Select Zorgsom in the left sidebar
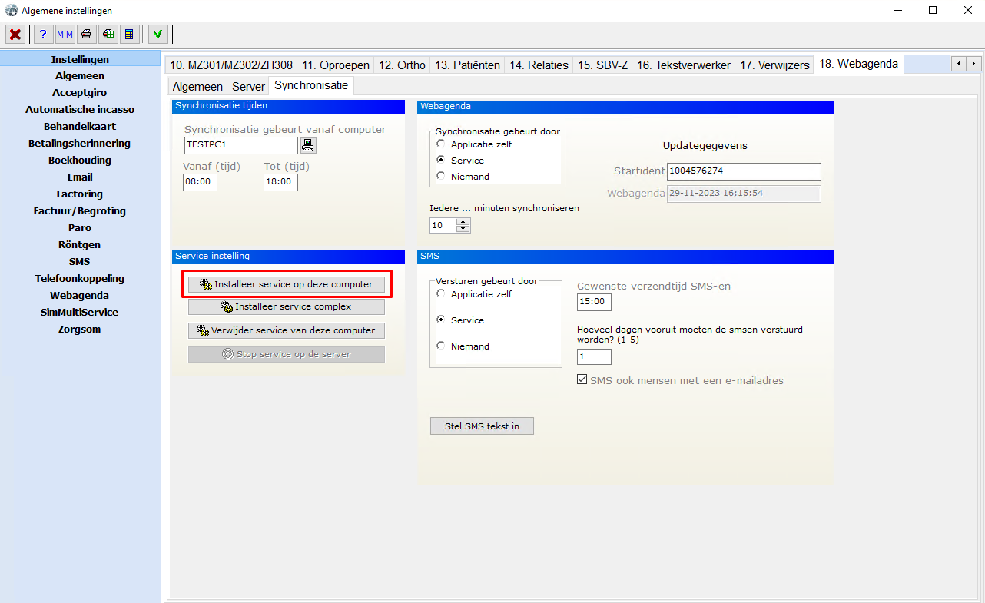 pyautogui.click(x=80, y=330)
